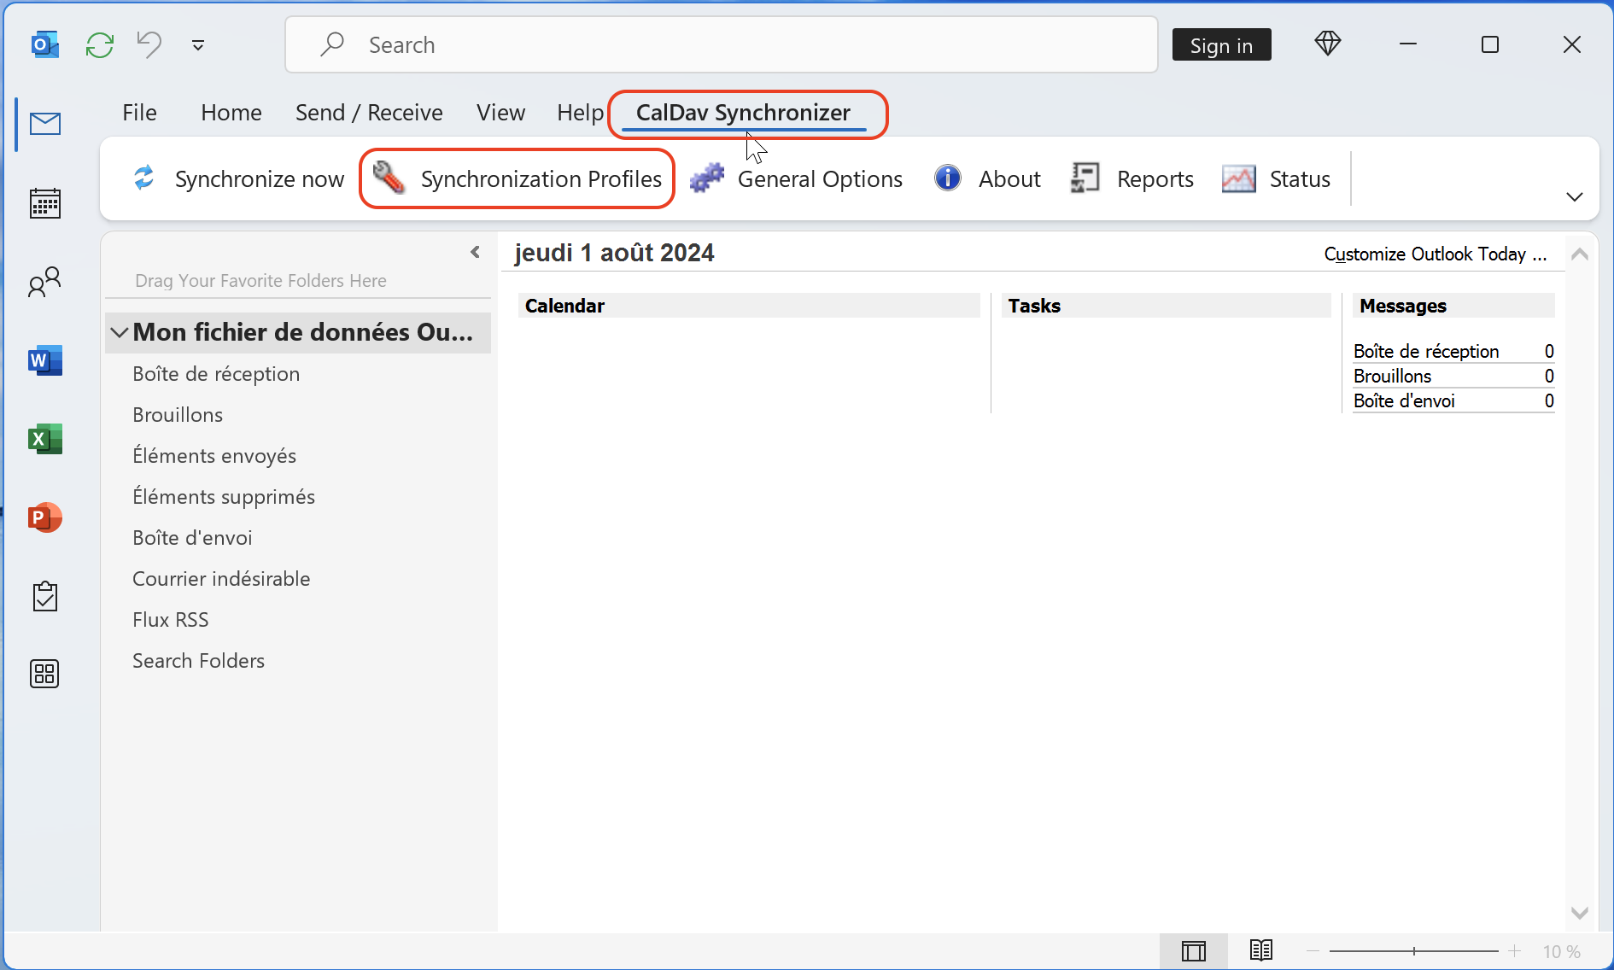The width and height of the screenshot is (1614, 970).
Task: Click into the Search field
Action: point(722,44)
